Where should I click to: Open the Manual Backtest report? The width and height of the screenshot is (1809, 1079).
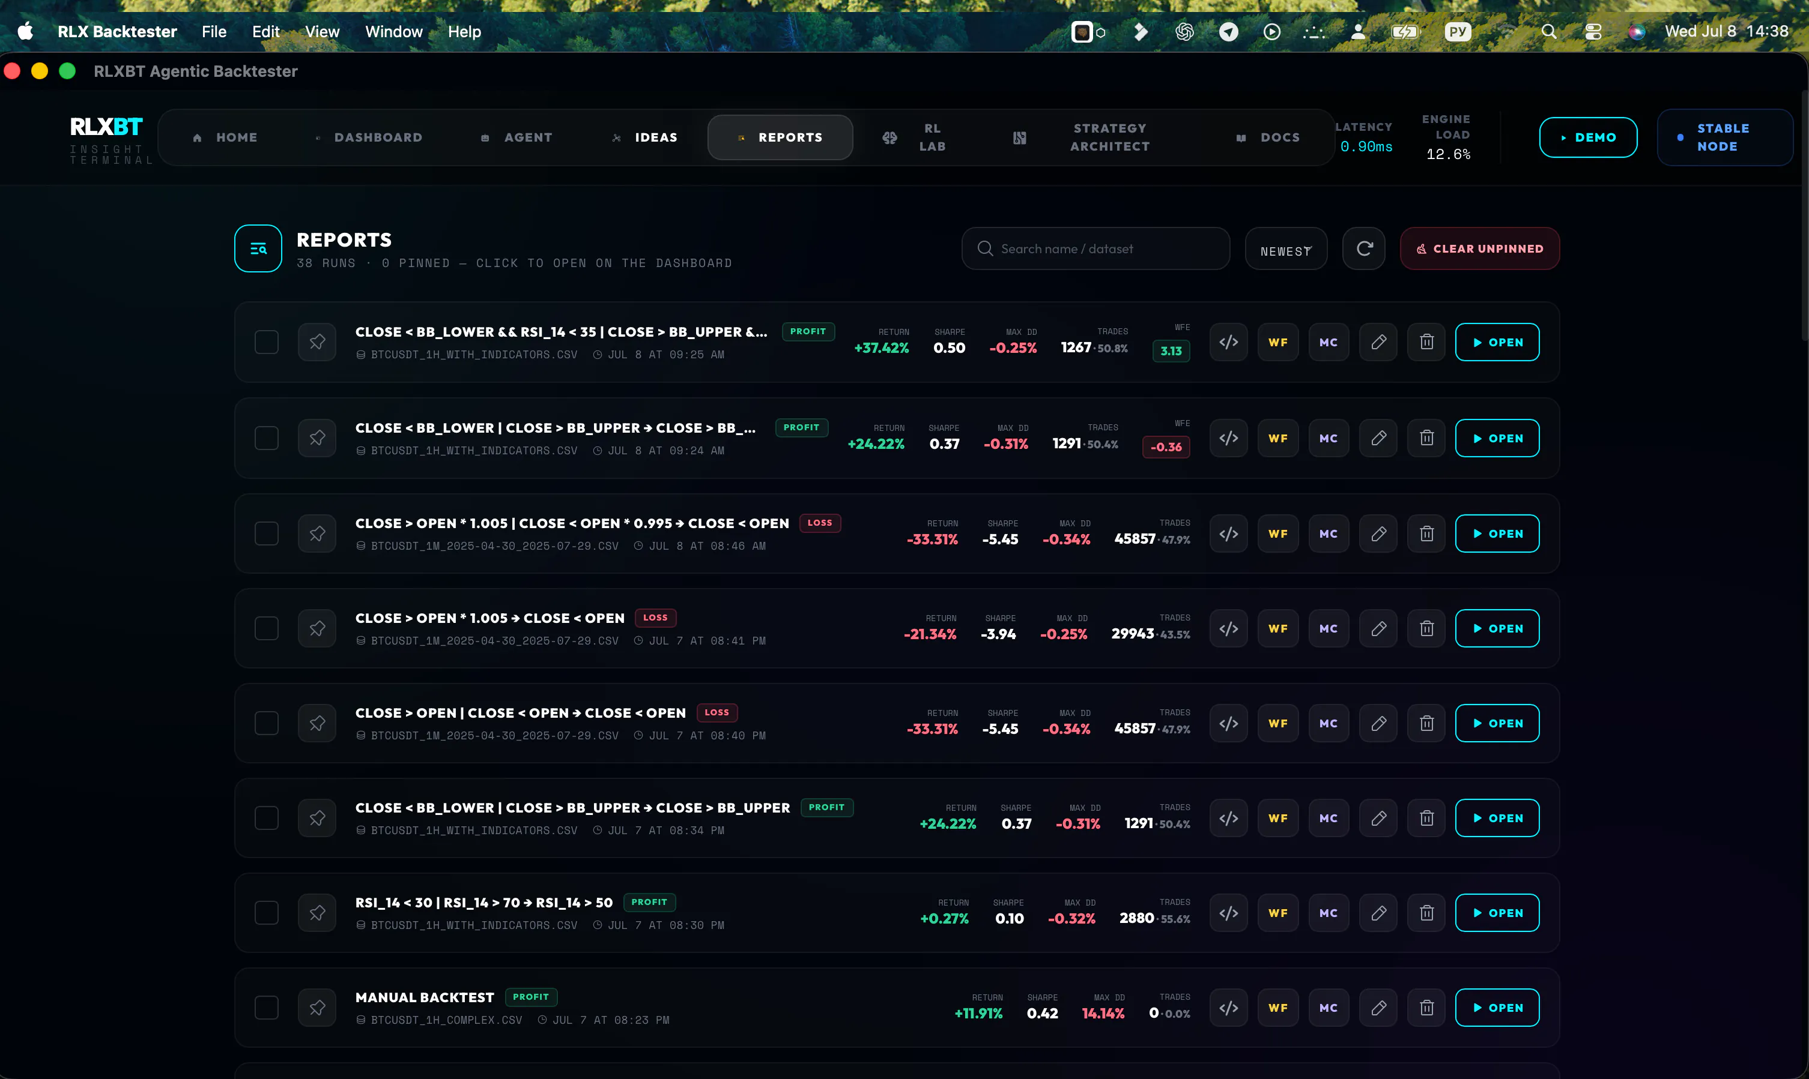[x=1497, y=1008]
